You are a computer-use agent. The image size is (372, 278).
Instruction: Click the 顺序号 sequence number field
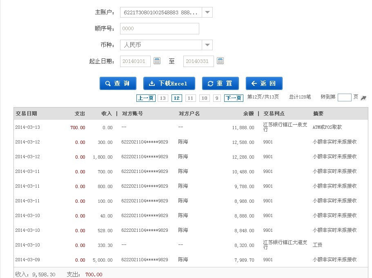click(x=159, y=29)
